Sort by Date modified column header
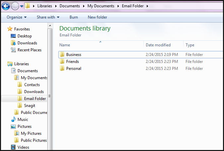This screenshot has width=224, height=151. (x=158, y=45)
